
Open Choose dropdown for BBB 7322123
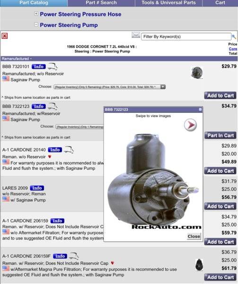click(79, 127)
